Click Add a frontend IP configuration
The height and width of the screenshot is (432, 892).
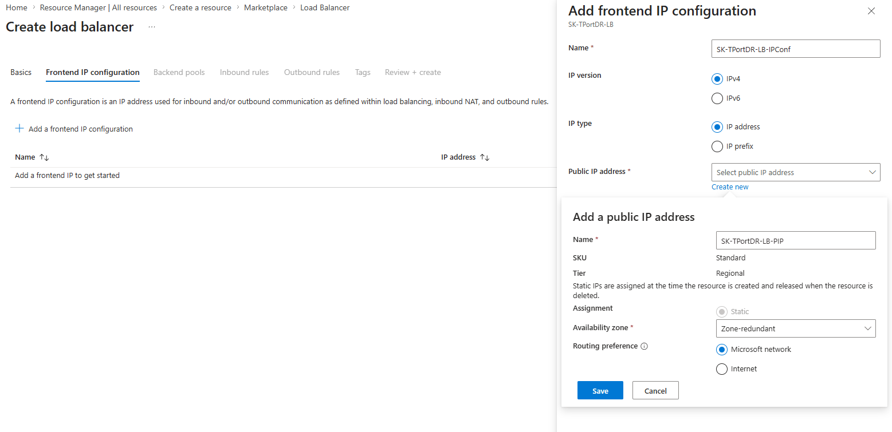74,129
